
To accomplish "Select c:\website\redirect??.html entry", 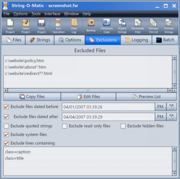I will pos(29,73).
